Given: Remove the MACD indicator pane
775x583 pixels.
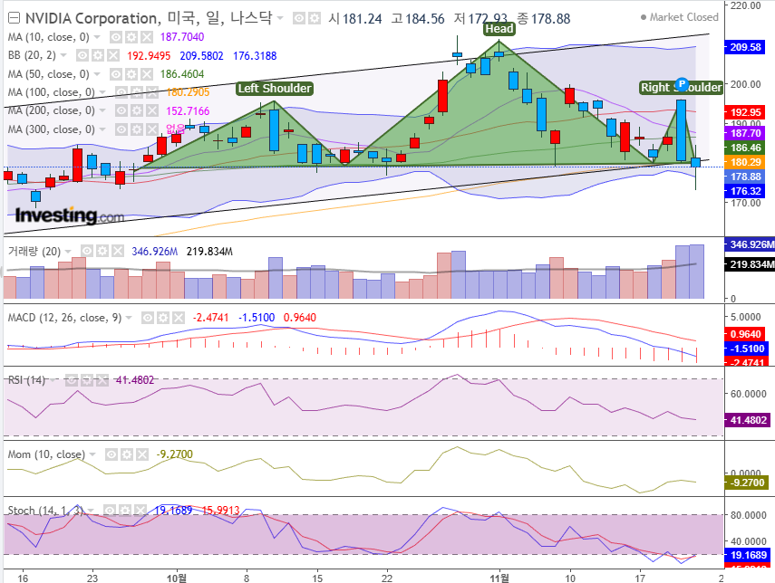Looking at the screenshot, I should (x=179, y=318).
